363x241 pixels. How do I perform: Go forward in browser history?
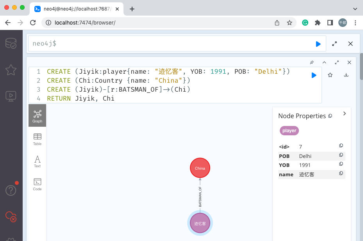coord(20,23)
